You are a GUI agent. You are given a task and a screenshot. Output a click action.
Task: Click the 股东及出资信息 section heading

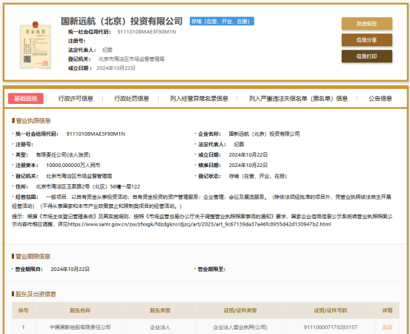pos(36,294)
